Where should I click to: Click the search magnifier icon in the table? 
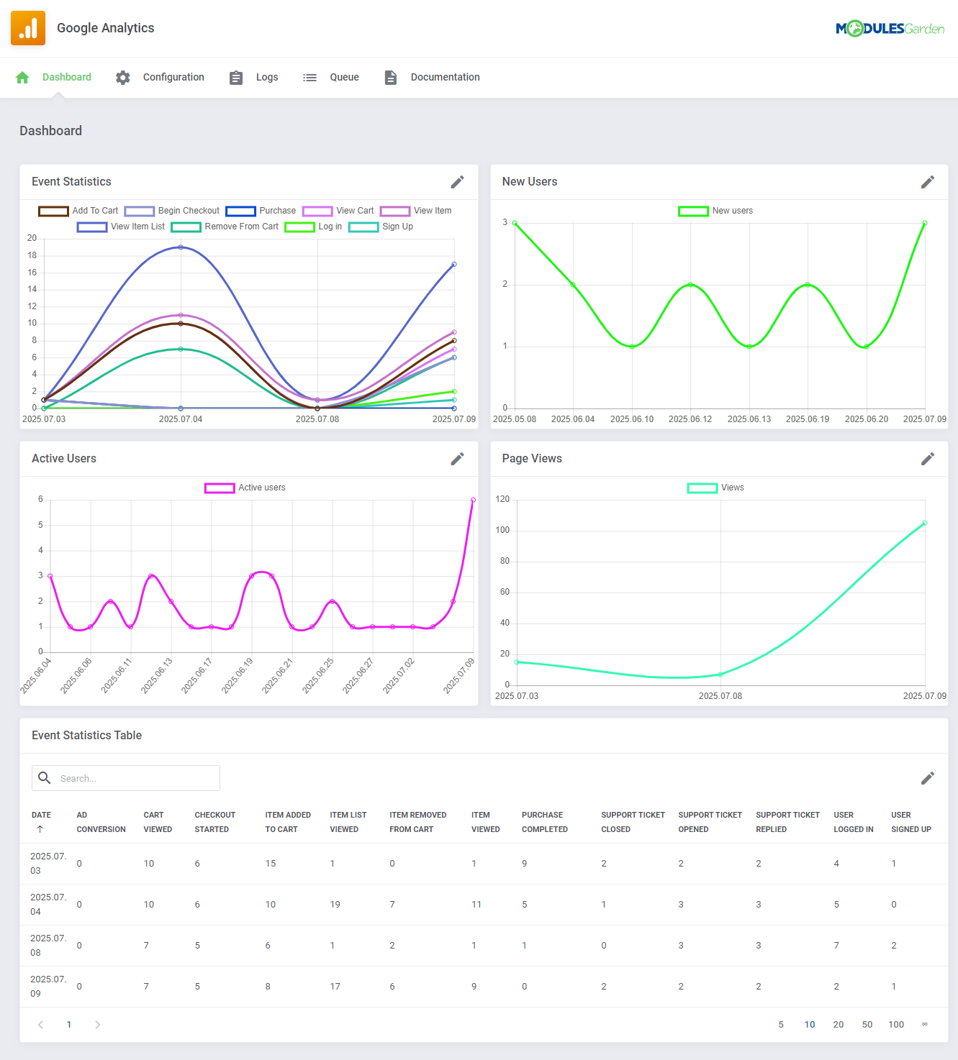tap(45, 778)
